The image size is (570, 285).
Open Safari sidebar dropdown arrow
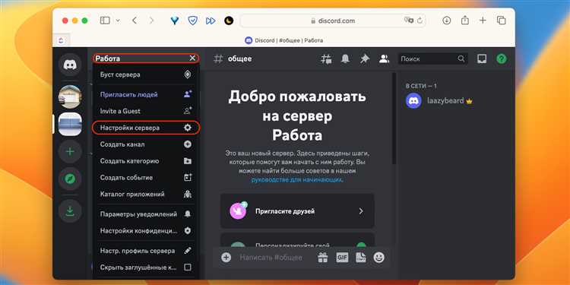click(117, 21)
